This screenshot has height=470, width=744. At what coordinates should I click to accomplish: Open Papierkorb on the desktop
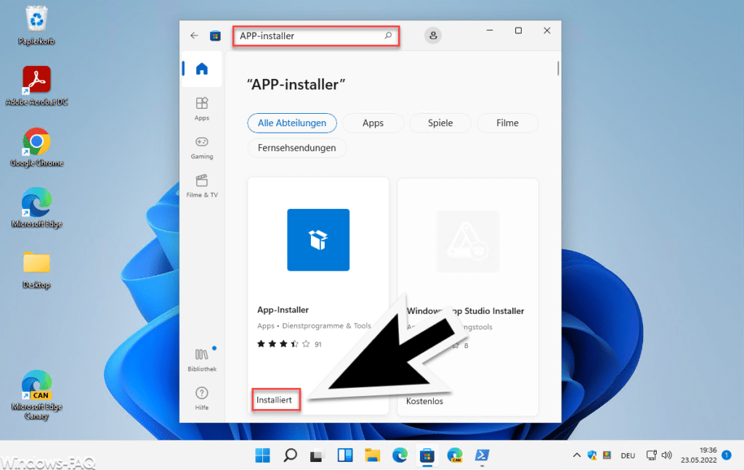tap(36, 26)
